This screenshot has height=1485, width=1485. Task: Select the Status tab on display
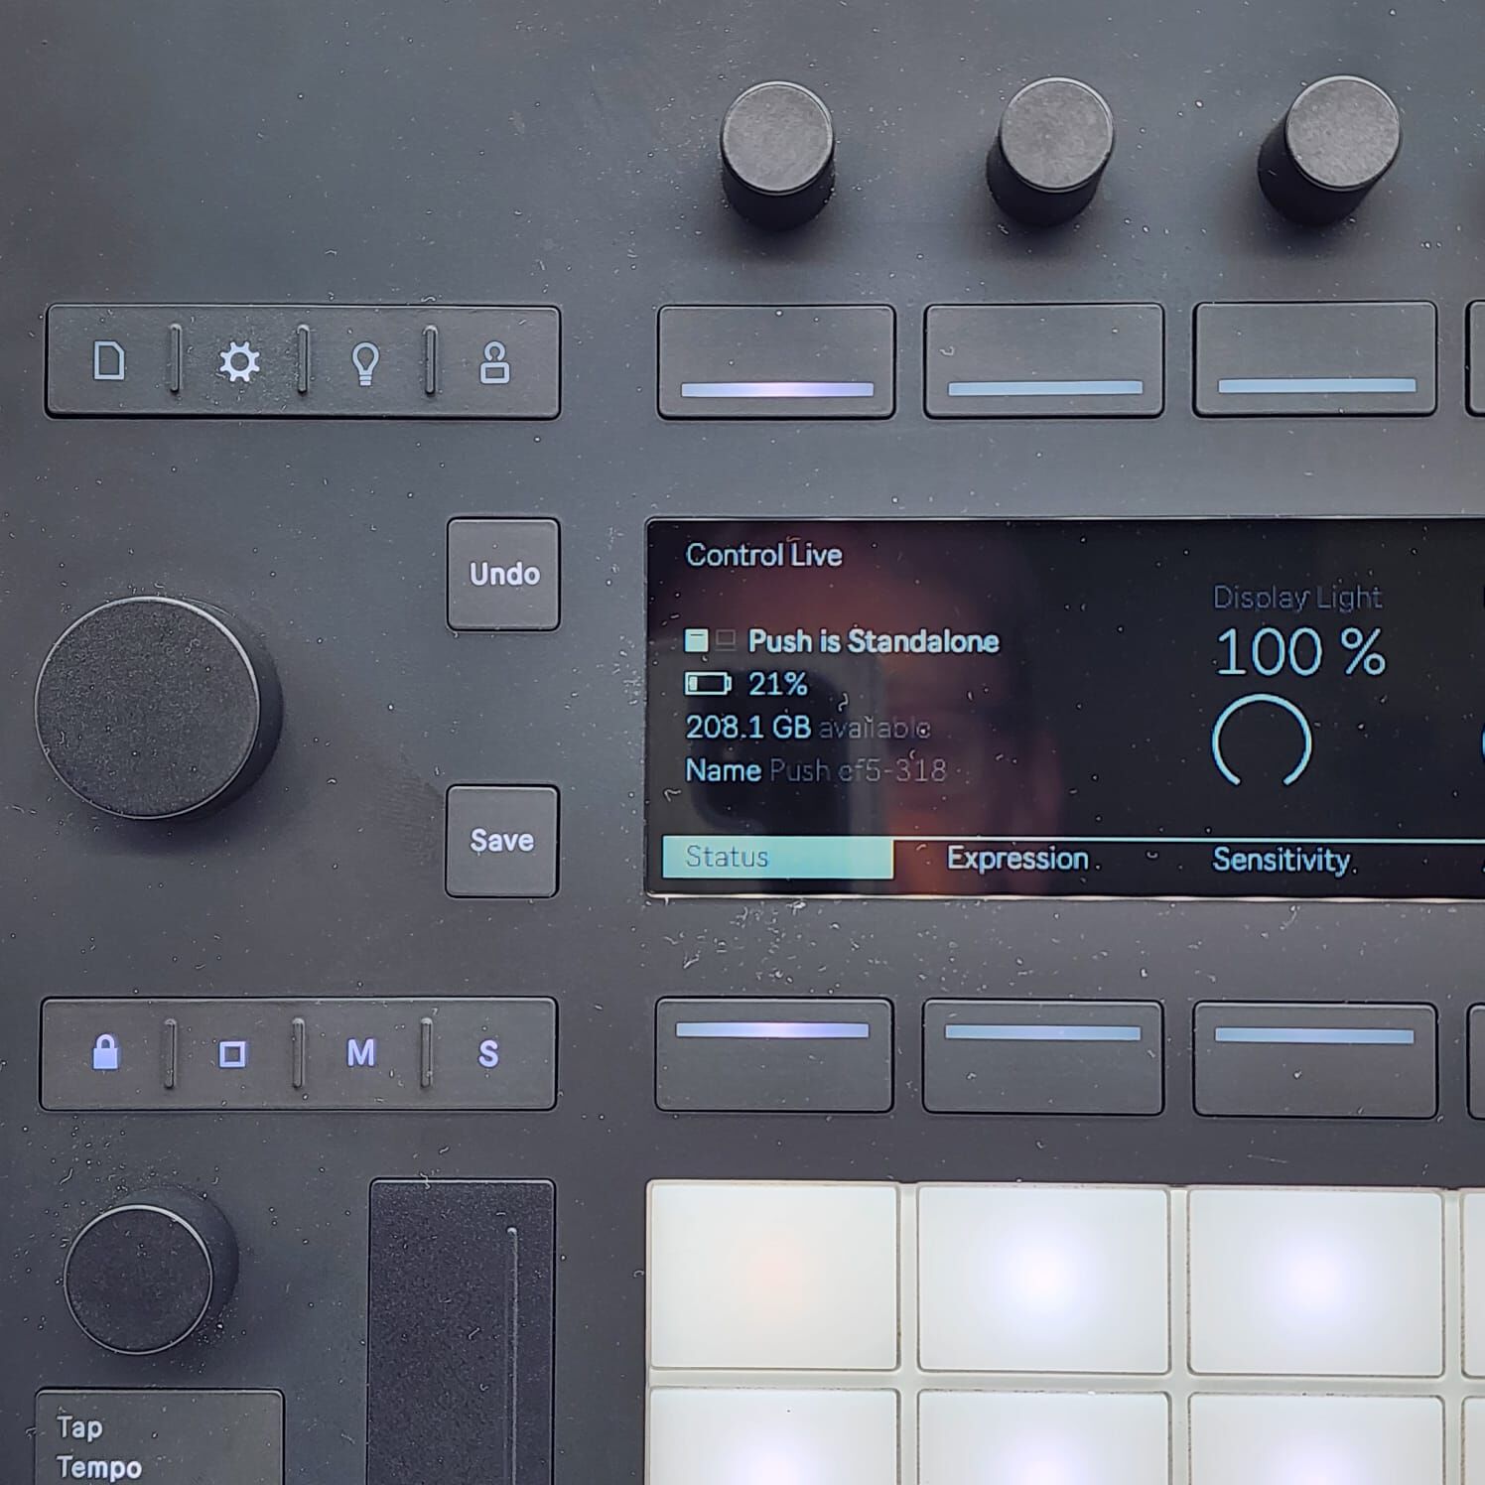[x=777, y=858]
